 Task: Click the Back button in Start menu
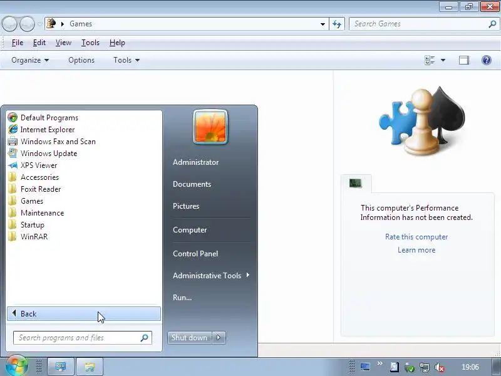(x=84, y=314)
